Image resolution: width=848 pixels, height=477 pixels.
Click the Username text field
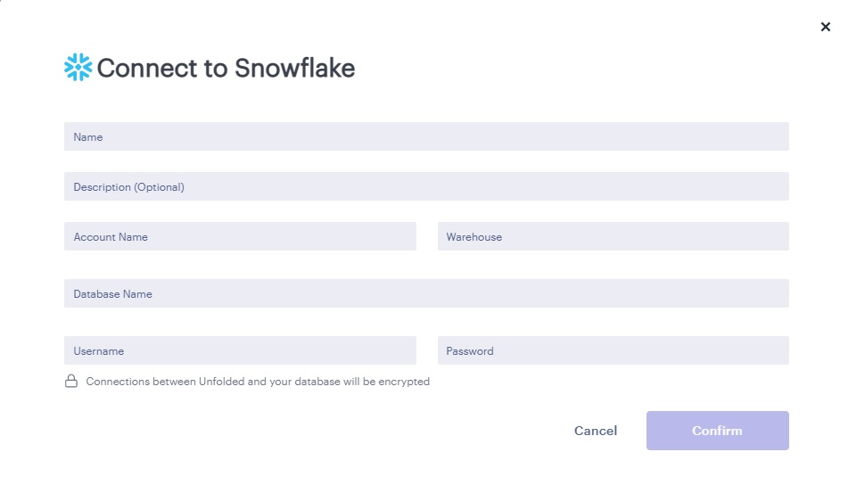[240, 351]
